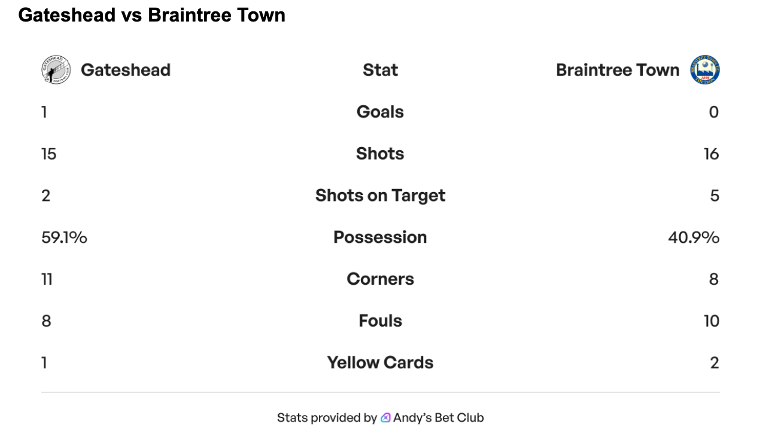Select the Corners stat label
Image resolution: width=784 pixels, height=445 pixels.
[380, 279]
